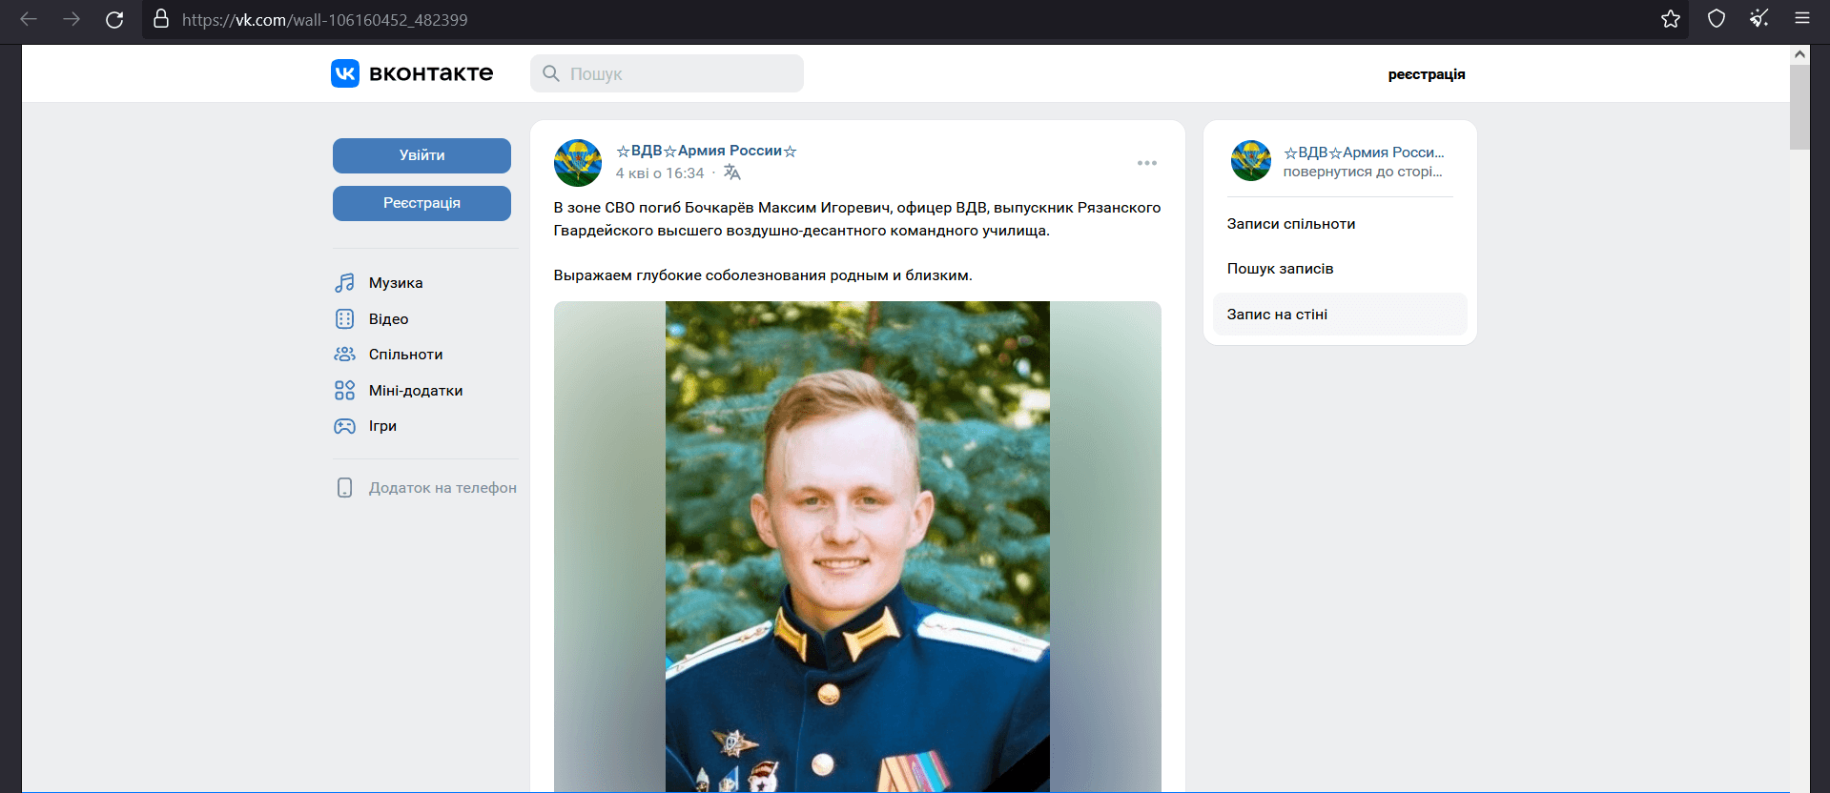Open the Ігри games icon
Image resolution: width=1830 pixels, height=793 pixels.
pyautogui.click(x=344, y=426)
